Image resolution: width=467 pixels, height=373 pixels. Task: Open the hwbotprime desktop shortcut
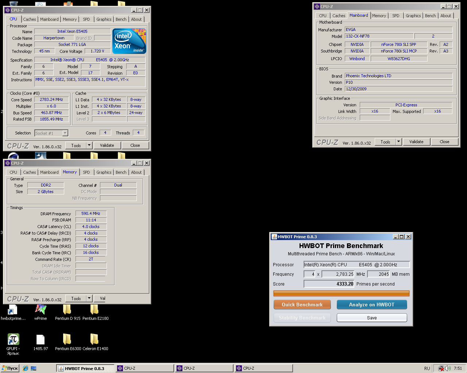click(x=13, y=313)
